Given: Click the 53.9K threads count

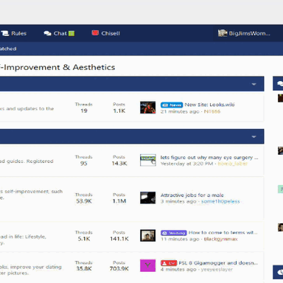Looking at the screenshot, I should coord(84,201).
